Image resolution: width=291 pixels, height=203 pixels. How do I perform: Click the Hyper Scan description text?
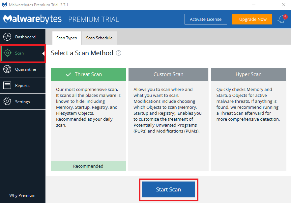[248, 104]
